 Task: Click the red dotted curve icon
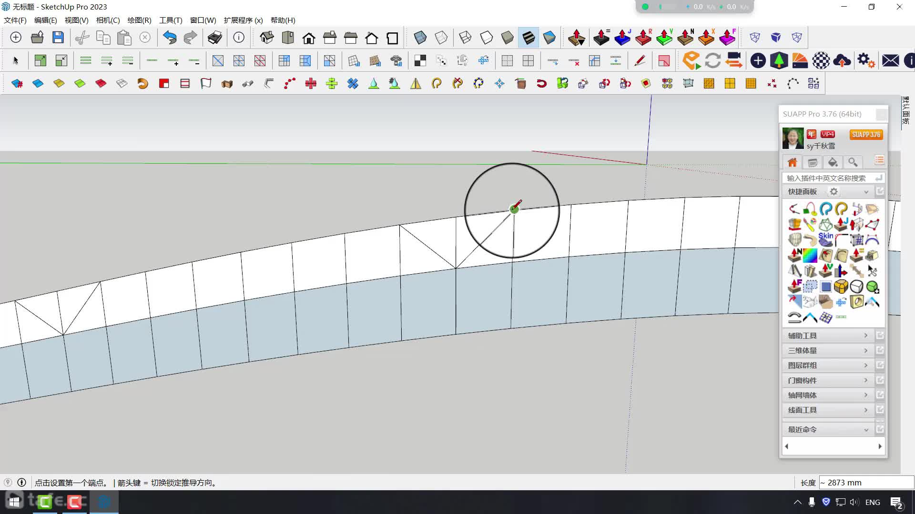tap(290, 84)
